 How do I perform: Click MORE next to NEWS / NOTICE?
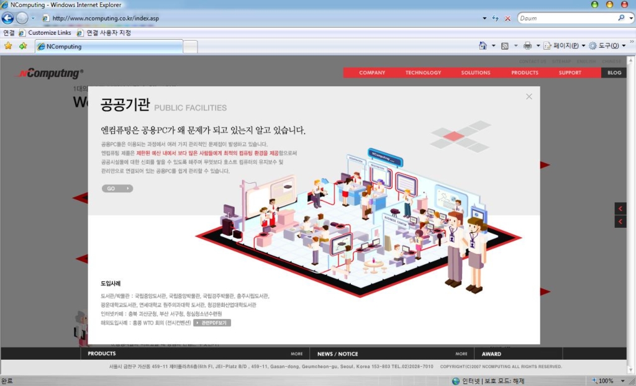[461, 354]
